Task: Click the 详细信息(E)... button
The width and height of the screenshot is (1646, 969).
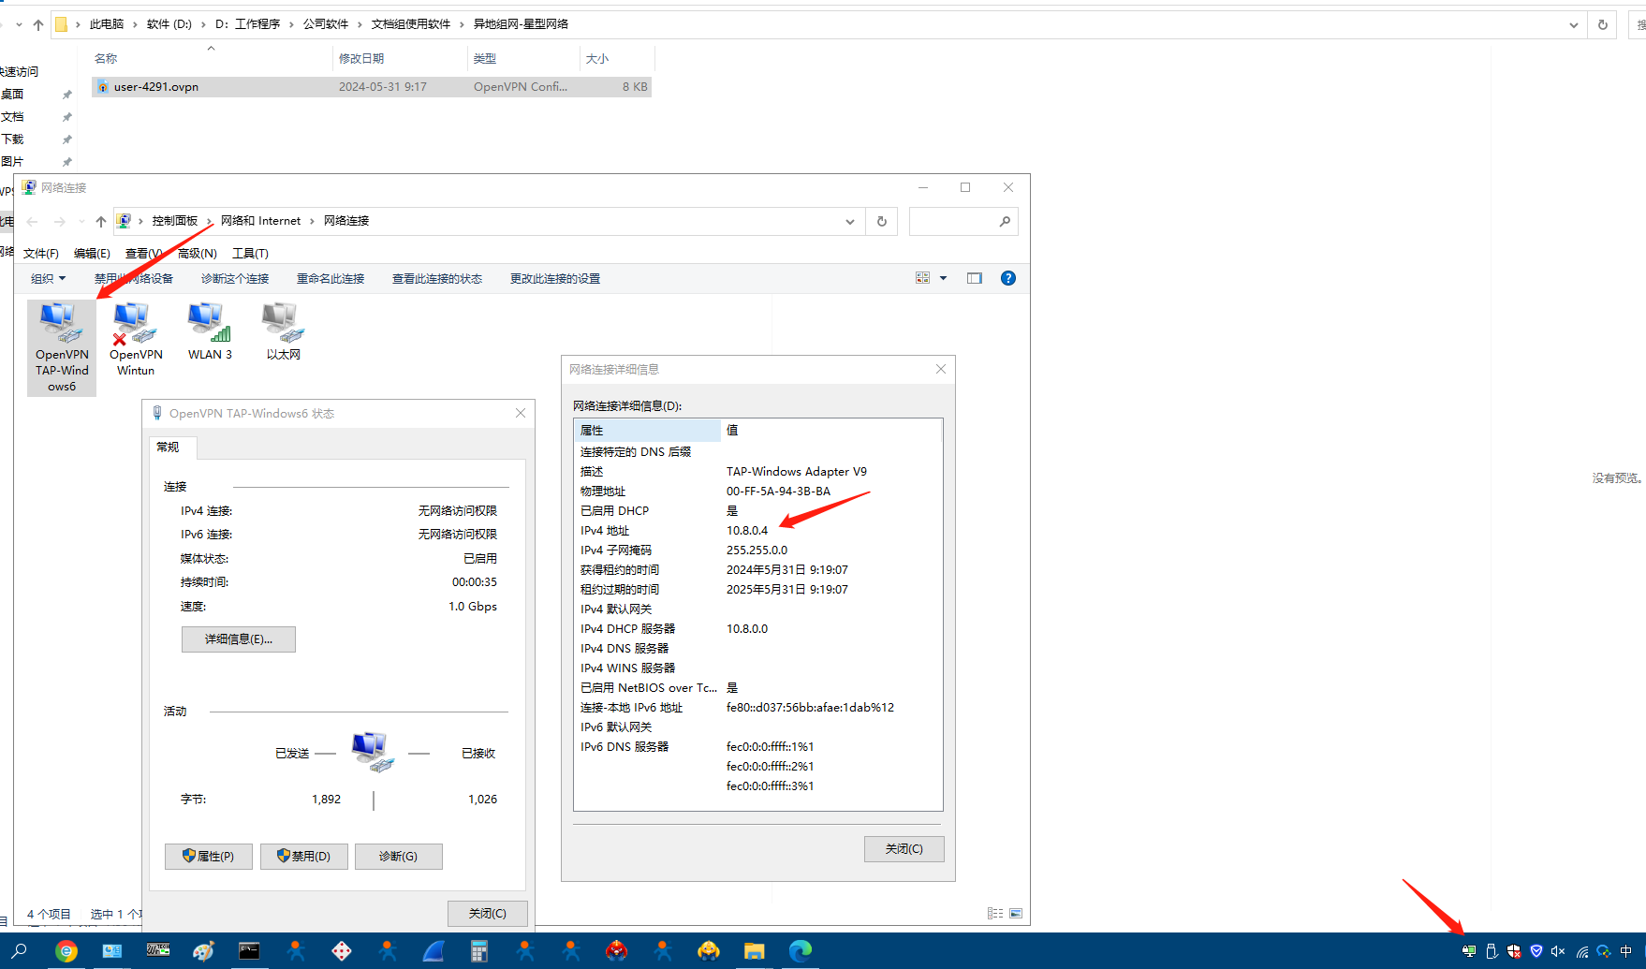Action: tap(238, 639)
